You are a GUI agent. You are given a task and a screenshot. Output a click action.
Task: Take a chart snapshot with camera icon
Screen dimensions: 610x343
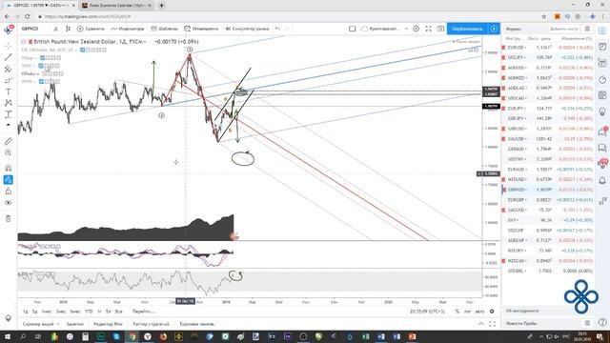click(x=440, y=29)
